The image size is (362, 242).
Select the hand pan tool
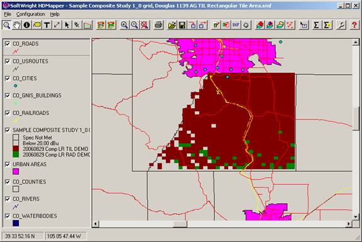[x=16, y=25]
